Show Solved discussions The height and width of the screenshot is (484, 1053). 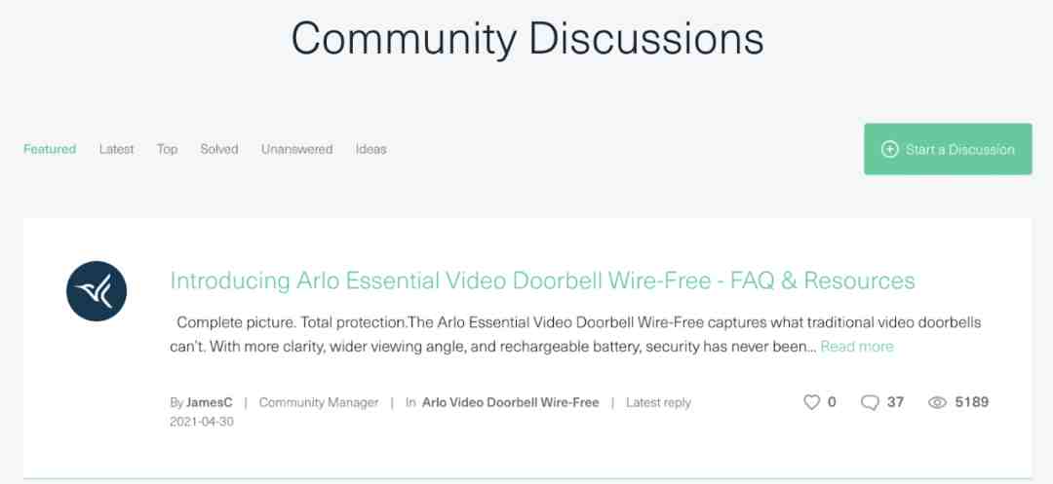[219, 149]
